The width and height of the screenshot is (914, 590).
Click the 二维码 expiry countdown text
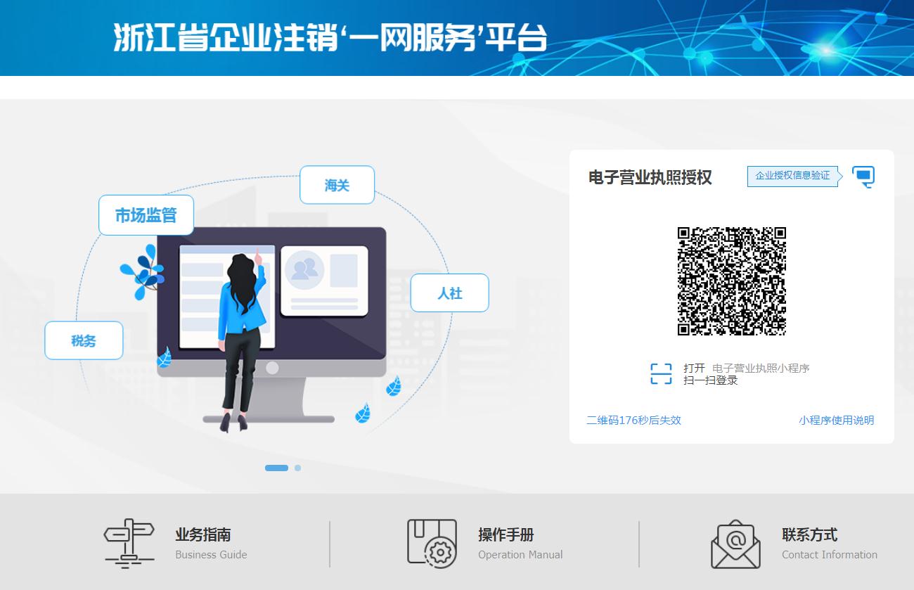[x=633, y=421]
